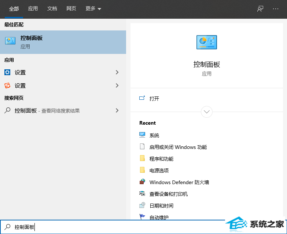The image size is (287, 234).
Task: Click the open-window icon beside 打开
Action: point(142,98)
